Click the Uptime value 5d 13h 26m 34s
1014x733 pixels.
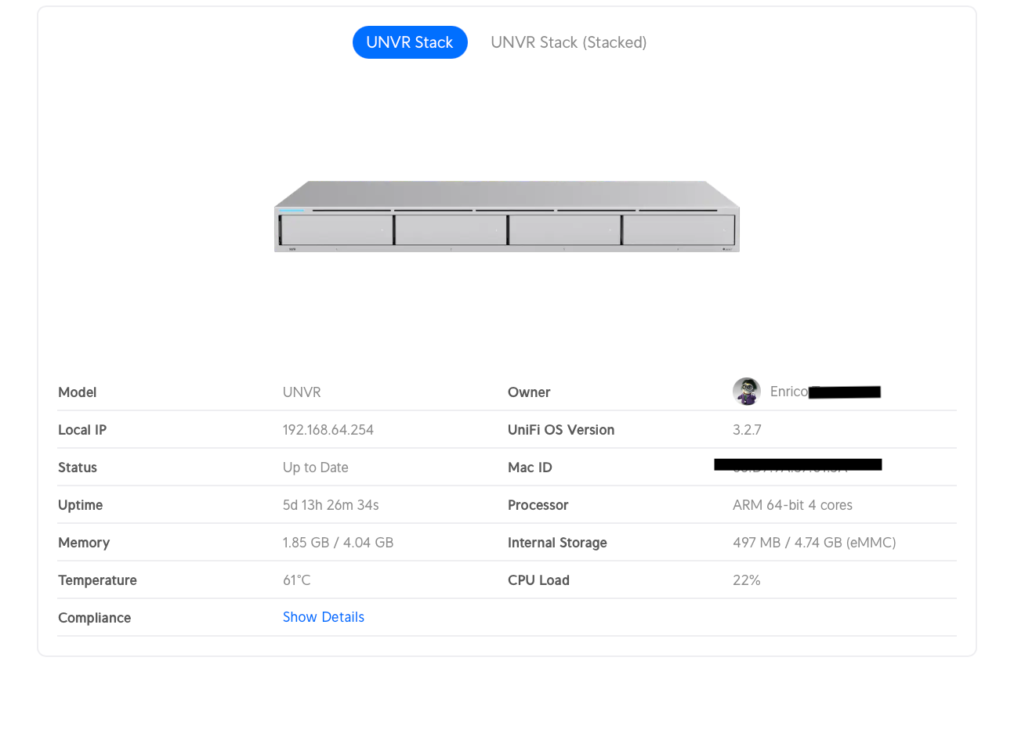(x=331, y=505)
